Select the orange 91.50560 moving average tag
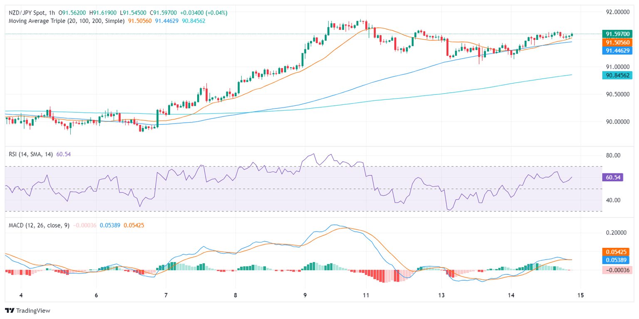Viewport: 639px width, 319px height. [617, 42]
